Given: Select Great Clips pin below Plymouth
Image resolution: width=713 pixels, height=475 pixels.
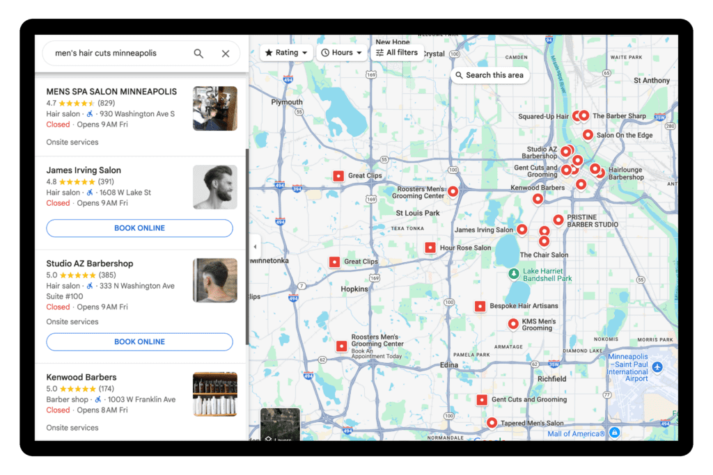Looking at the screenshot, I should (x=338, y=176).
